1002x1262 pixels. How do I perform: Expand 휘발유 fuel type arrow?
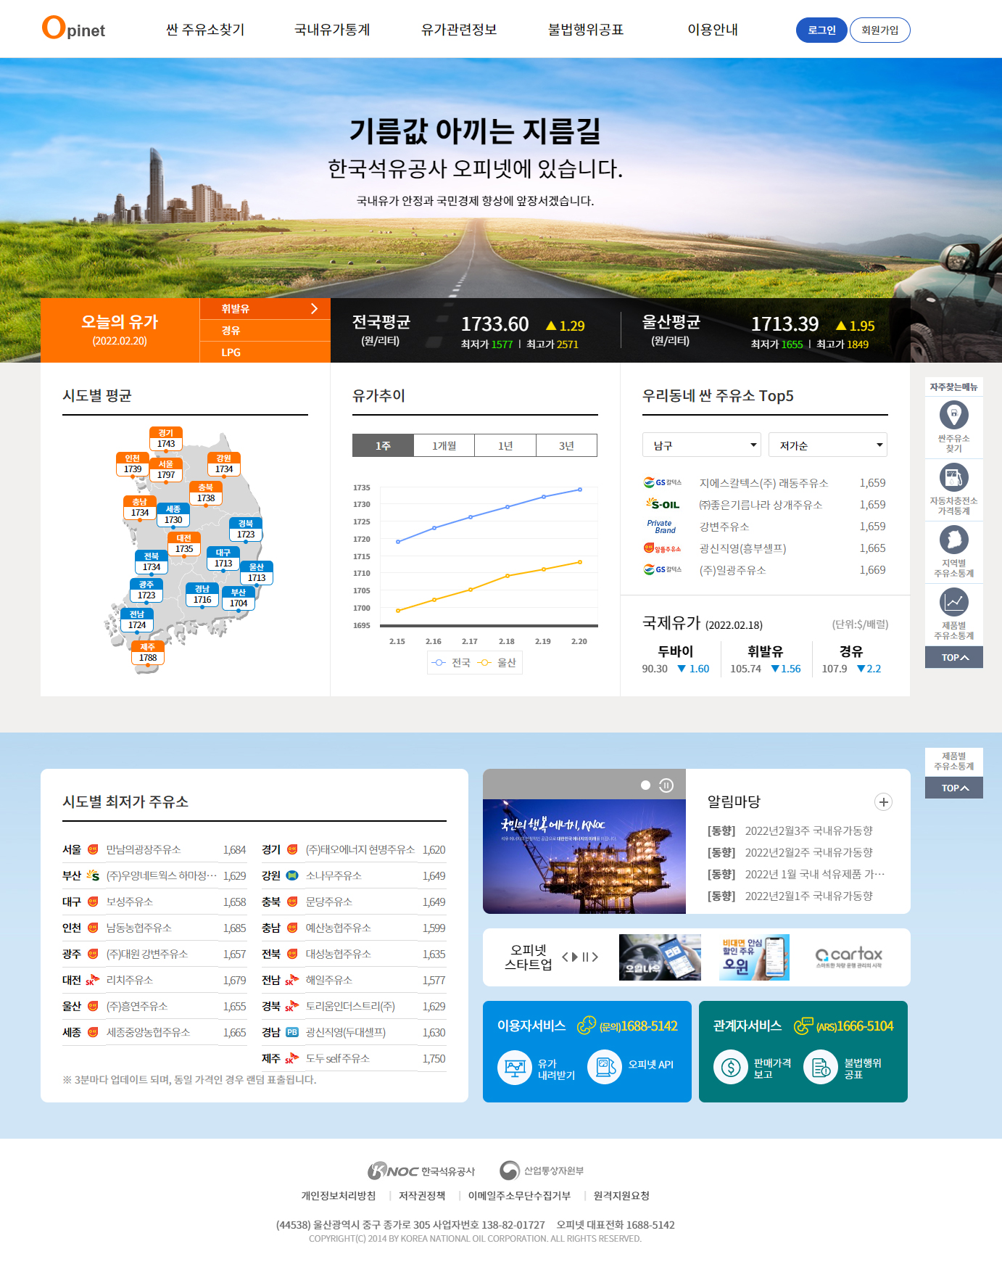(x=314, y=308)
